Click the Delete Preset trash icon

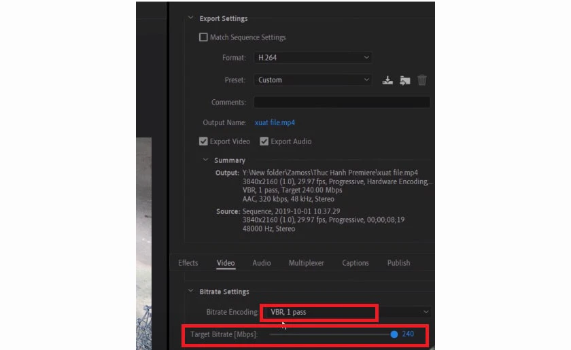[x=422, y=80]
